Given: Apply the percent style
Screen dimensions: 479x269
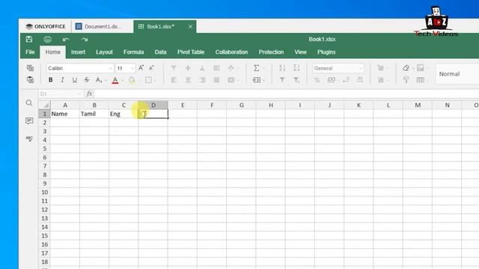Looking at the screenshot, I should 317,80.
